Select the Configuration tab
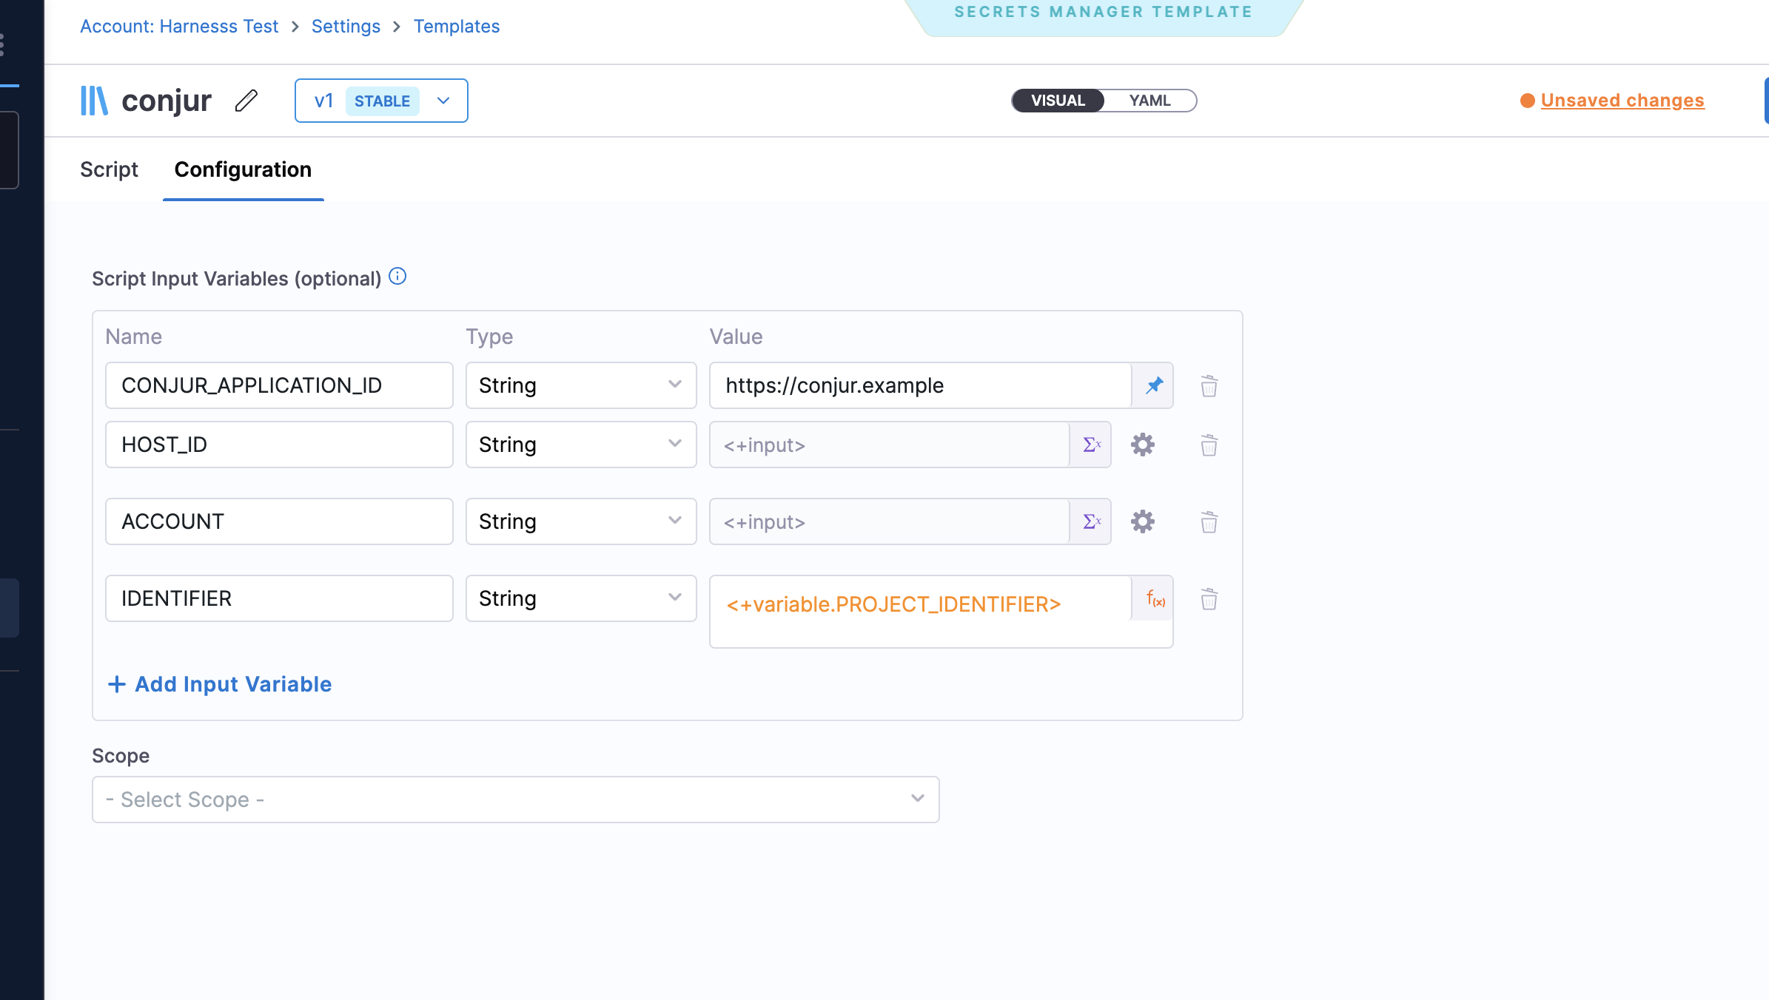The width and height of the screenshot is (1769, 1000). 242,169
